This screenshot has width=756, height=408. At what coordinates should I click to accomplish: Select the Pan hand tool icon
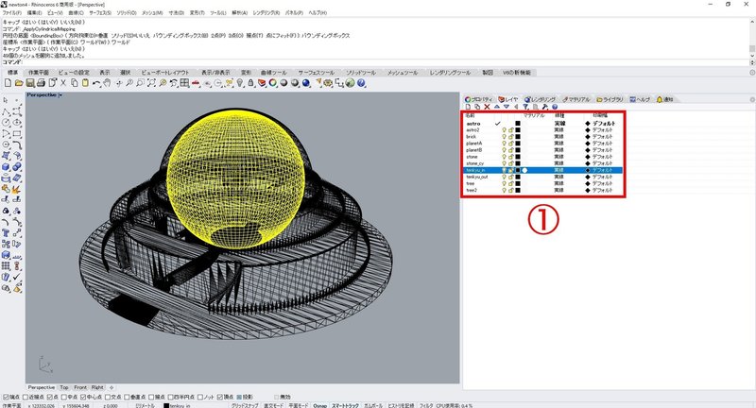click(x=107, y=83)
